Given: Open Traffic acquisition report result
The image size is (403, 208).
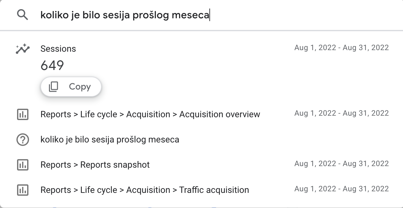Looking at the screenshot, I should [201, 190].
